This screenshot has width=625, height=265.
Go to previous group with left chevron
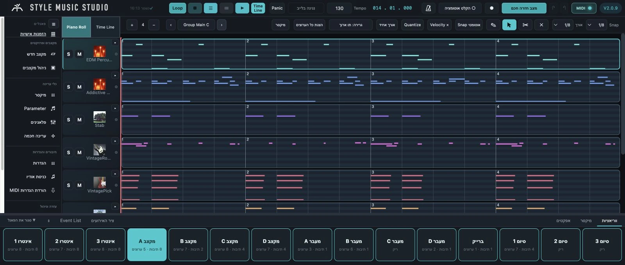[171, 25]
